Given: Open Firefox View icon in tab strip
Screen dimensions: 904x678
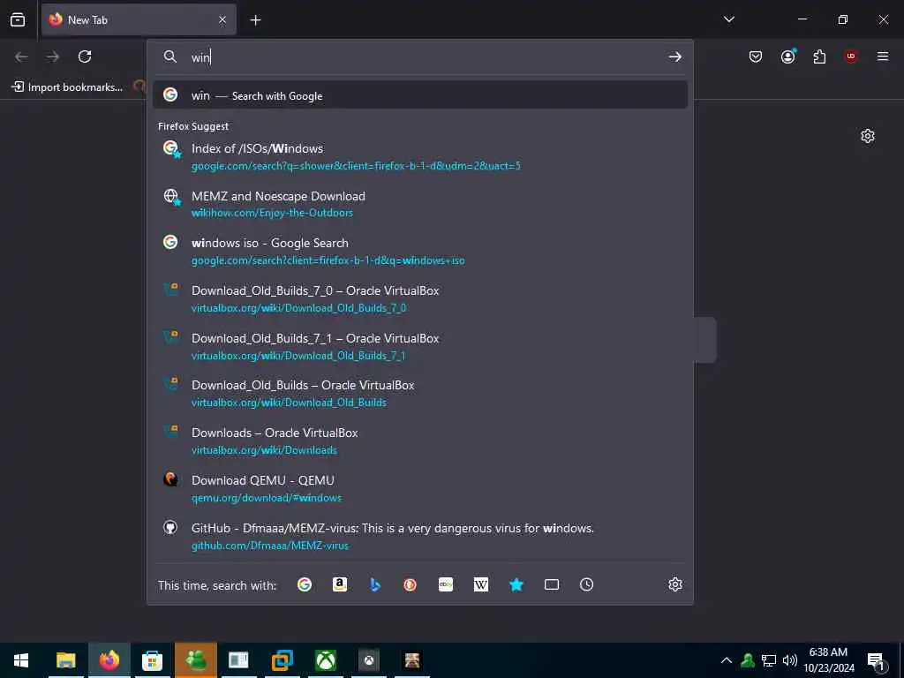Looking at the screenshot, I should tap(18, 19).
